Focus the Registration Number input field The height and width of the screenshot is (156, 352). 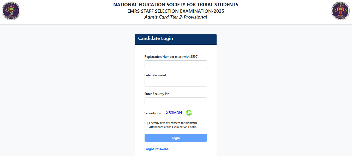(176, 64)
